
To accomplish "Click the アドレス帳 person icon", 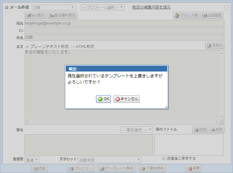I will (x=177, y=15).
